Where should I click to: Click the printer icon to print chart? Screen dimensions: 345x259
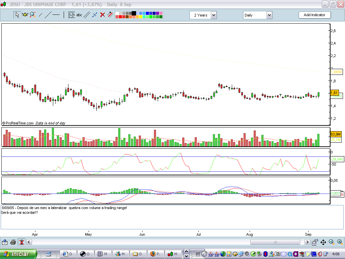[x=13, y=242]
